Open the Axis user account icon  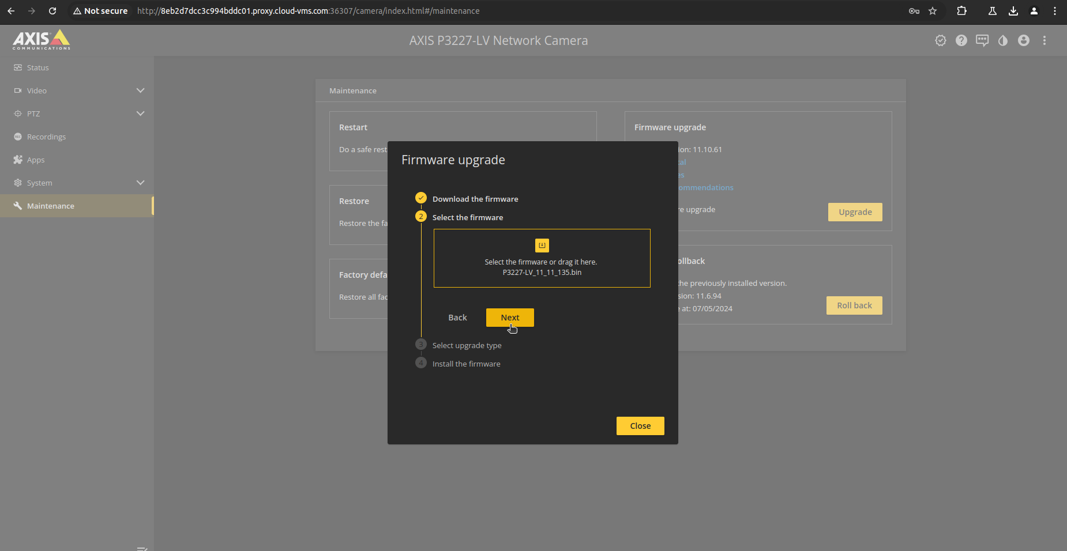(1023, 40)
